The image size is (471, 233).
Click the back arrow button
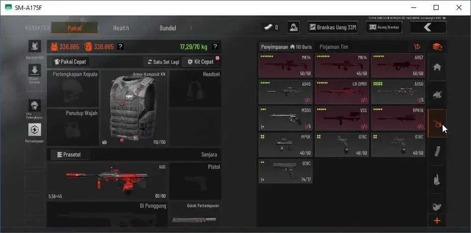tap(428, 27)
